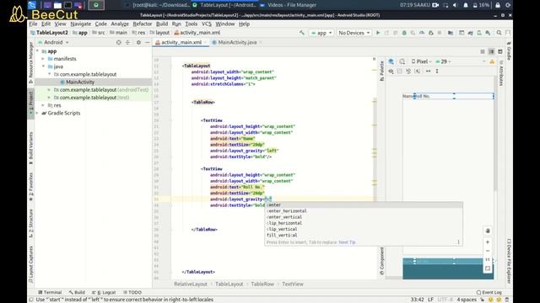The width and height of the screenshot is (540, 303).
Task: Click the Search Everywhere magnifier icon
Action: coord(499,33)
